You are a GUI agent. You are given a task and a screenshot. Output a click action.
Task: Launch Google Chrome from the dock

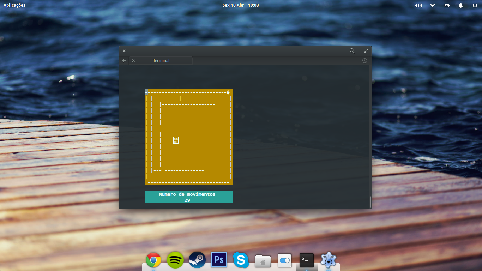pyautogui.click(x=153, y=260)
